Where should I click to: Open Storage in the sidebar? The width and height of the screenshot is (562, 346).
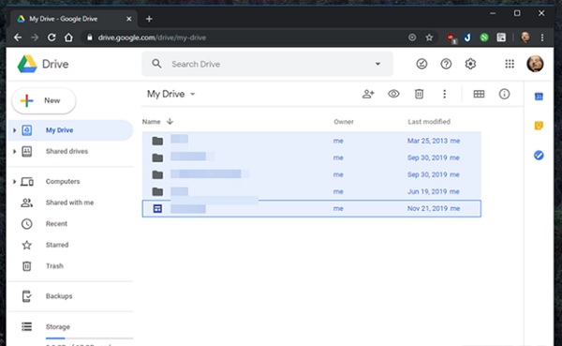pyautogui.click(x=58, y=326)
